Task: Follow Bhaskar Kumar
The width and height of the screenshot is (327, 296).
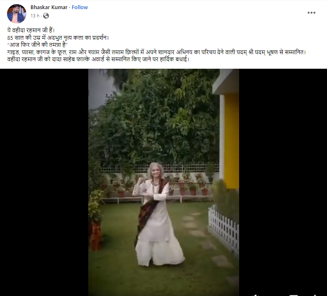Action: click(80, 7)
